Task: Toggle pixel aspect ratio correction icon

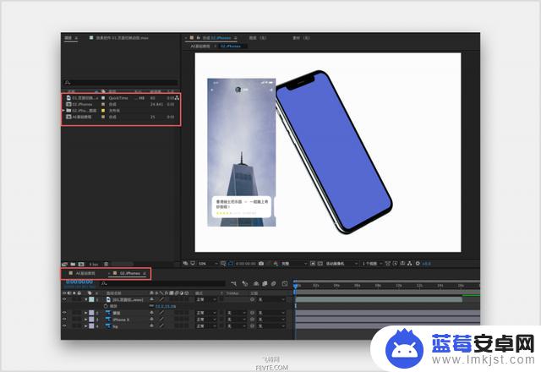Action: (x=388, y=263)
